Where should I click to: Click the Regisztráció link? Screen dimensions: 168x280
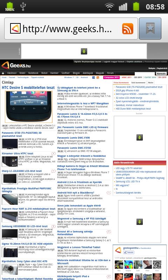pyautogui.click(x=162, y=68)
